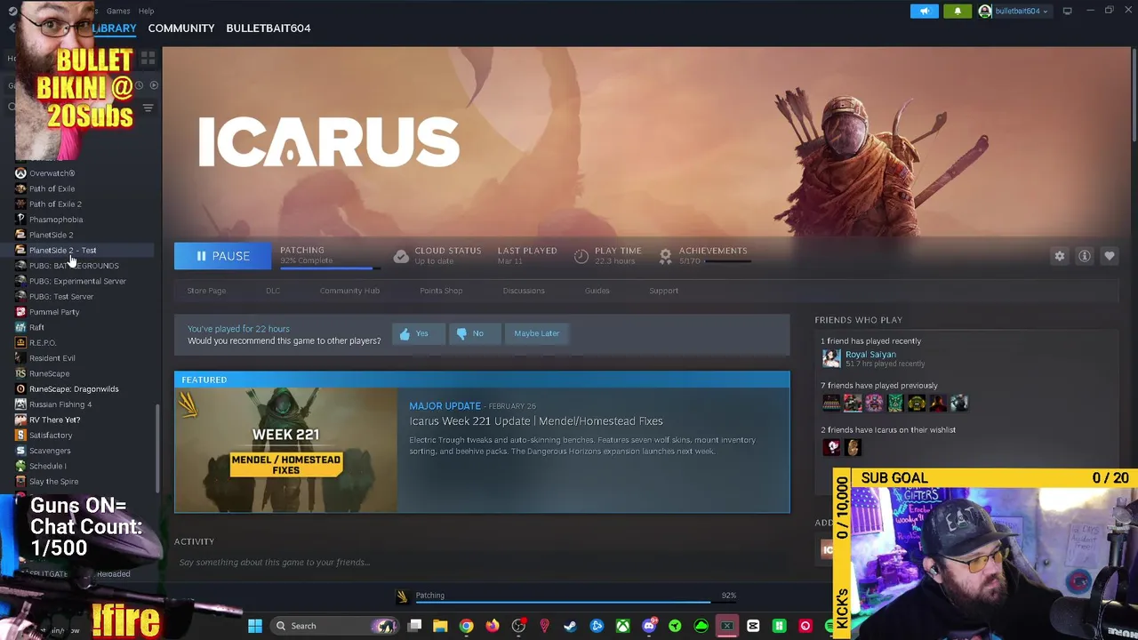
Task: Select Path of Exile 2 in the list
Action: tap(55, 204)
